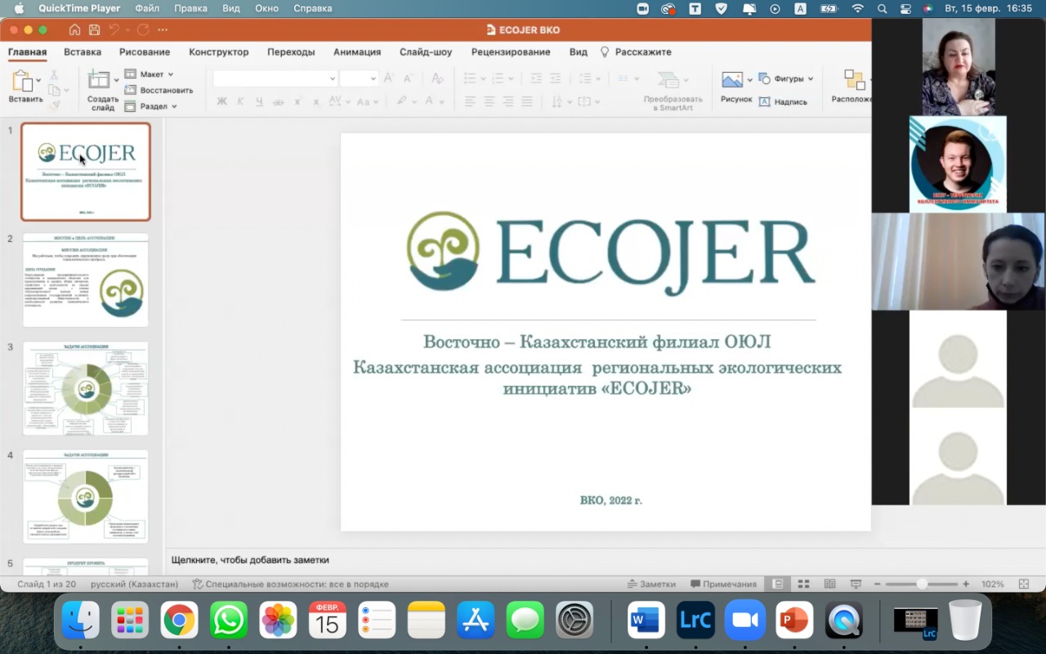Switch to reading view in status bar
The width and height of the screenshot is (1046, 654).
coord(829,585)
